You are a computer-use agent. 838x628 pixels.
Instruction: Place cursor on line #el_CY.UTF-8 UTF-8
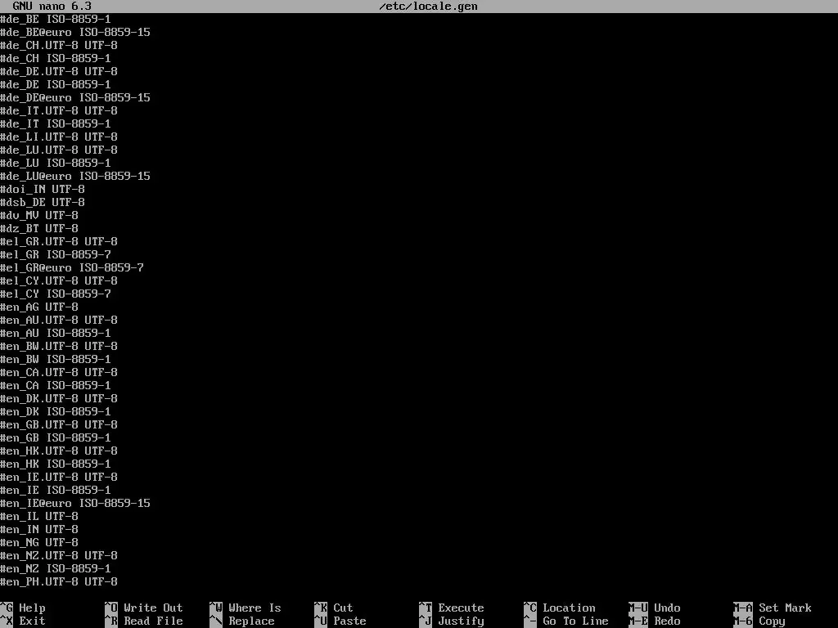pyautogui.click(x=59, y=280)
